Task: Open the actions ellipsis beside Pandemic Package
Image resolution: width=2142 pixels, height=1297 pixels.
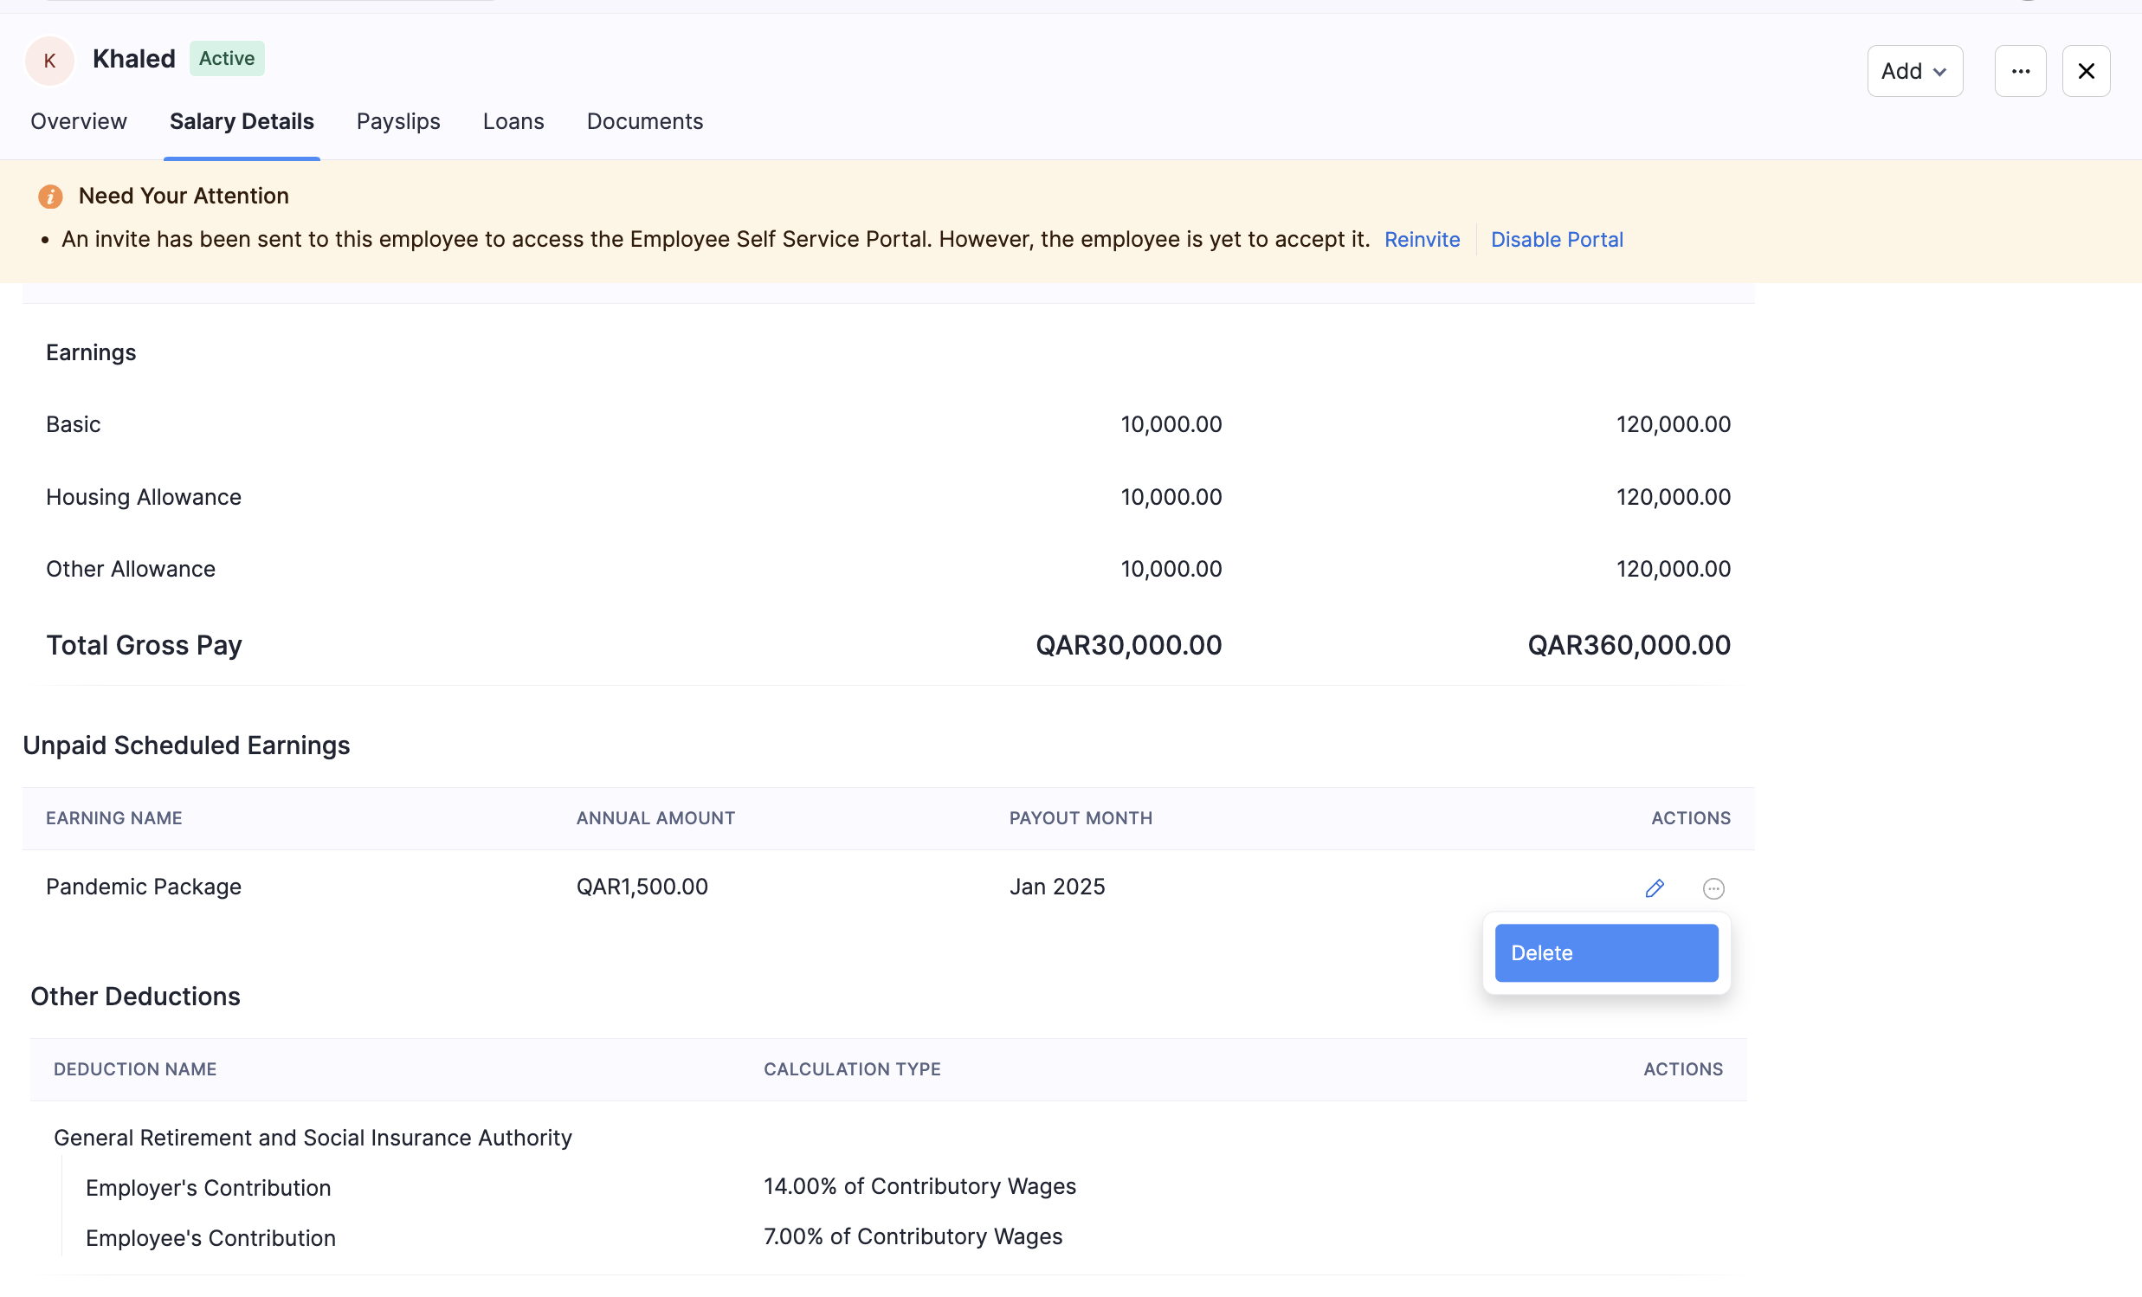Action: (1713, 887)
